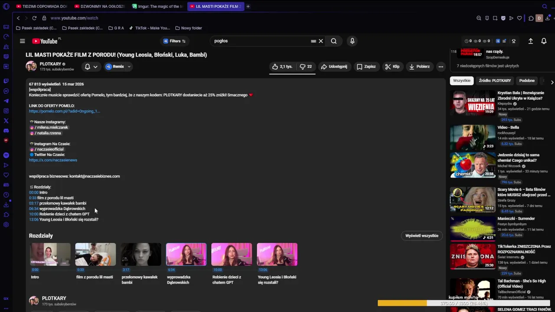Click the heart bookmark icon in address bar

(x=519, y=18)
